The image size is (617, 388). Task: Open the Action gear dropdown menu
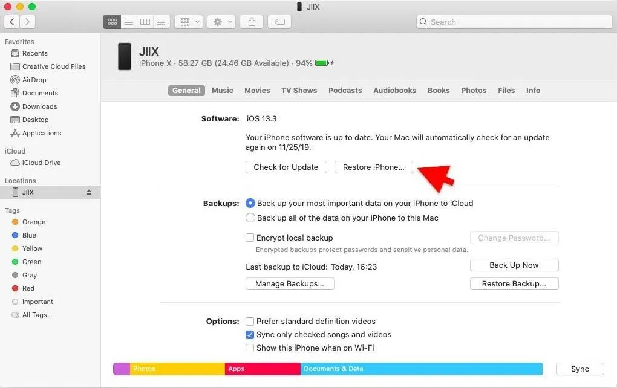click(x=221, y=22)
